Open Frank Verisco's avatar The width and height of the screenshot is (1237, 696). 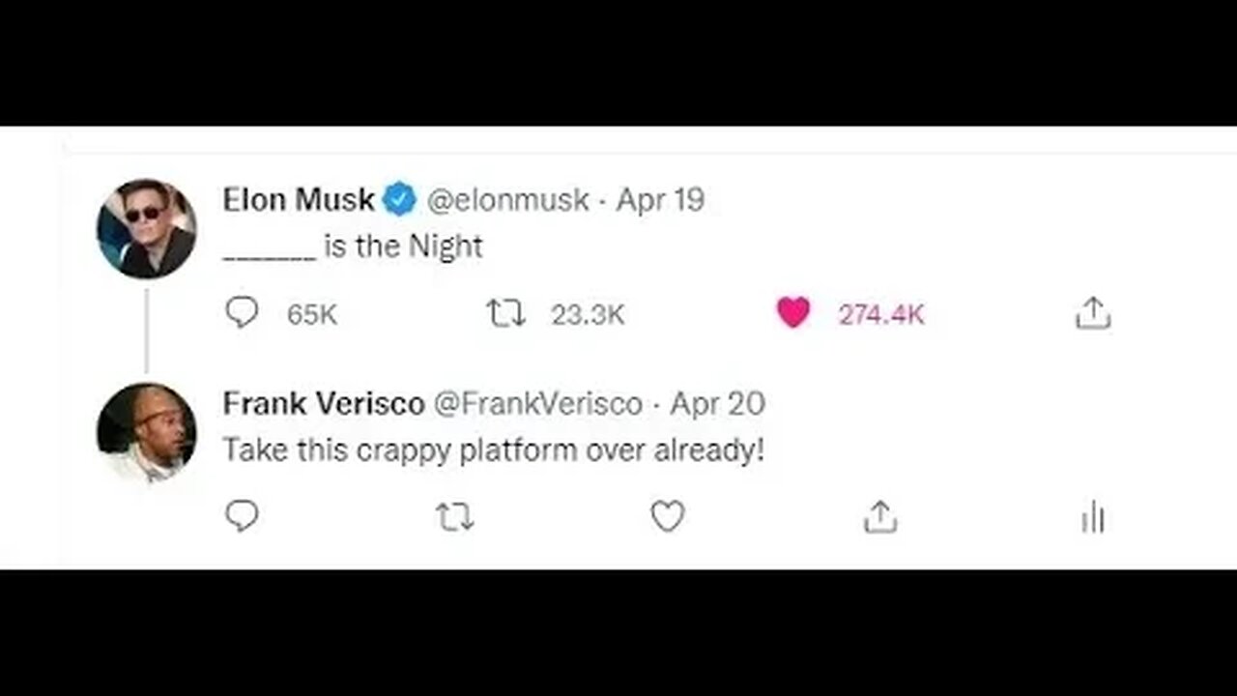[146, 432]
